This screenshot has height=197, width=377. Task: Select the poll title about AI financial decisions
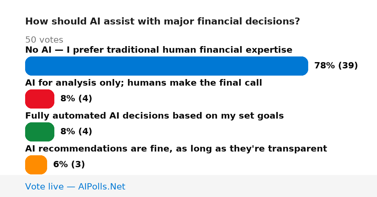162,22
